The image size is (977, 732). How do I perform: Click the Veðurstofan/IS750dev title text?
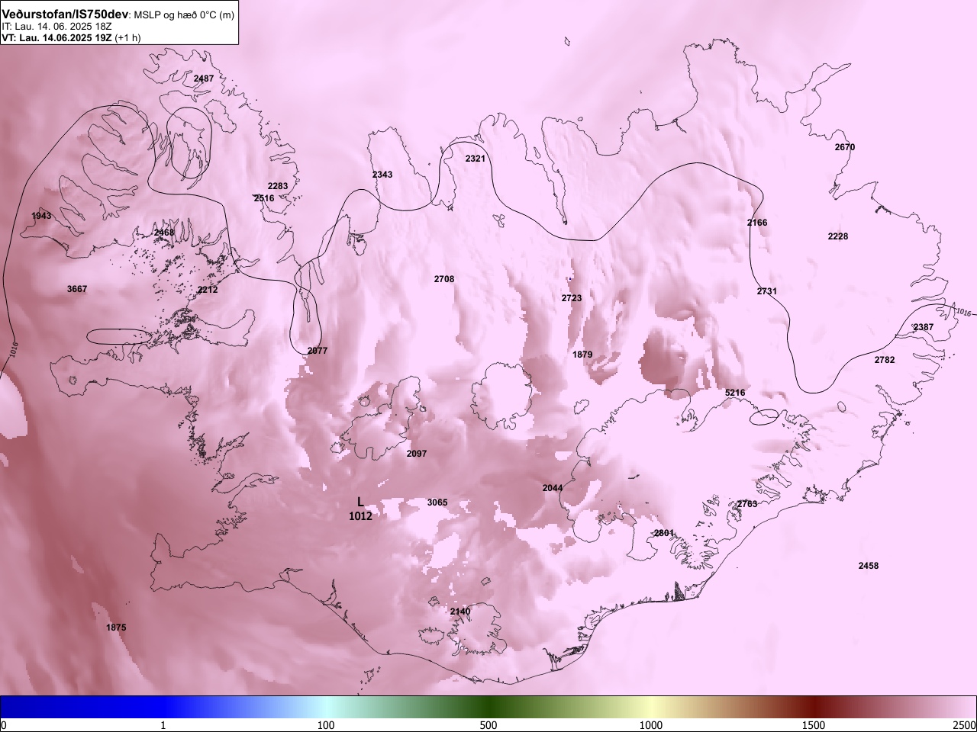coord(66,14)
